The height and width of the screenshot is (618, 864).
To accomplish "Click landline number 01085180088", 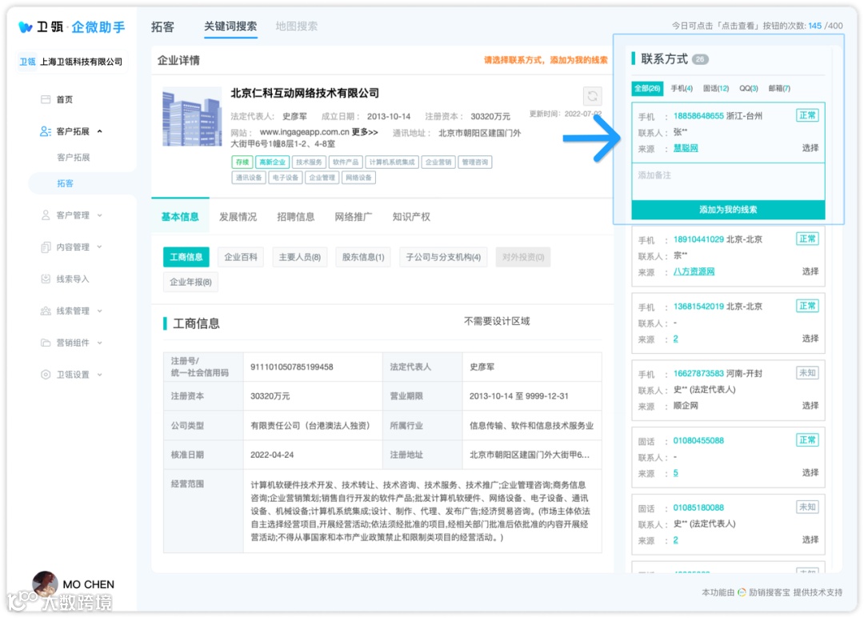I will pos(698,508).
